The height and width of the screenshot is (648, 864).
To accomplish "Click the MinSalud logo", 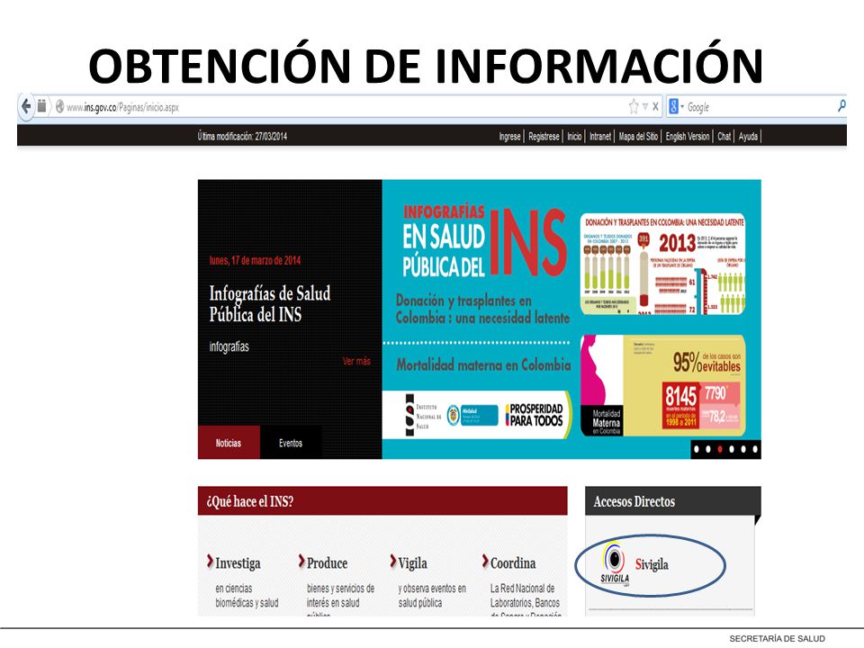I will coord(472,416).
